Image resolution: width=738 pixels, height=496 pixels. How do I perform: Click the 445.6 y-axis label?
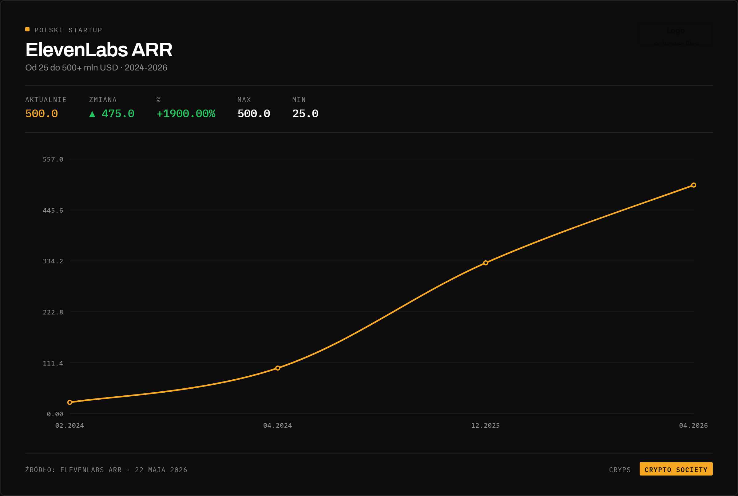pyautogui.click(x=53, y=210)
